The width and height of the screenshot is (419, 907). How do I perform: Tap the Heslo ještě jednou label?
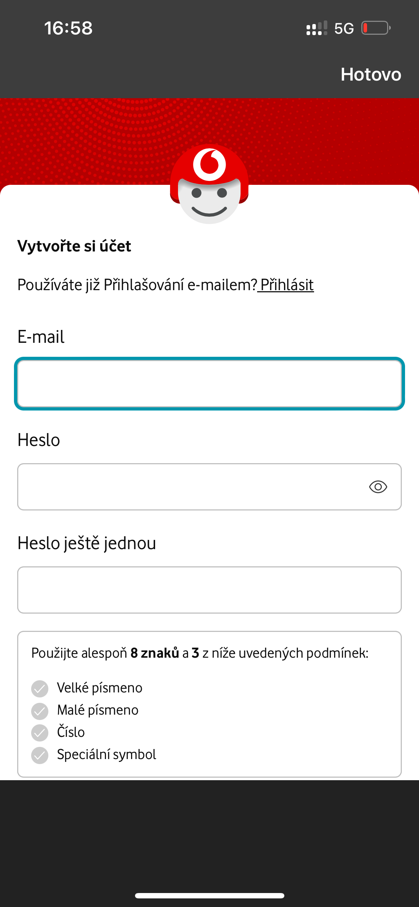(x=87, y=543)
